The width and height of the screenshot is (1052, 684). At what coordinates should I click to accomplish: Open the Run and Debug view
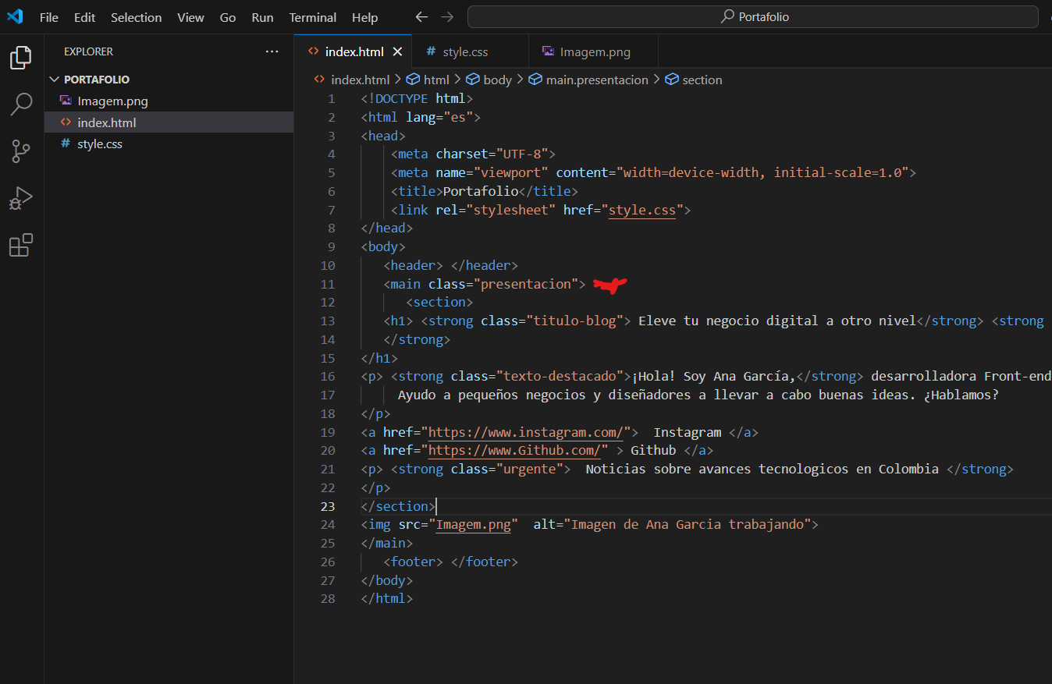tap(21, 199)
